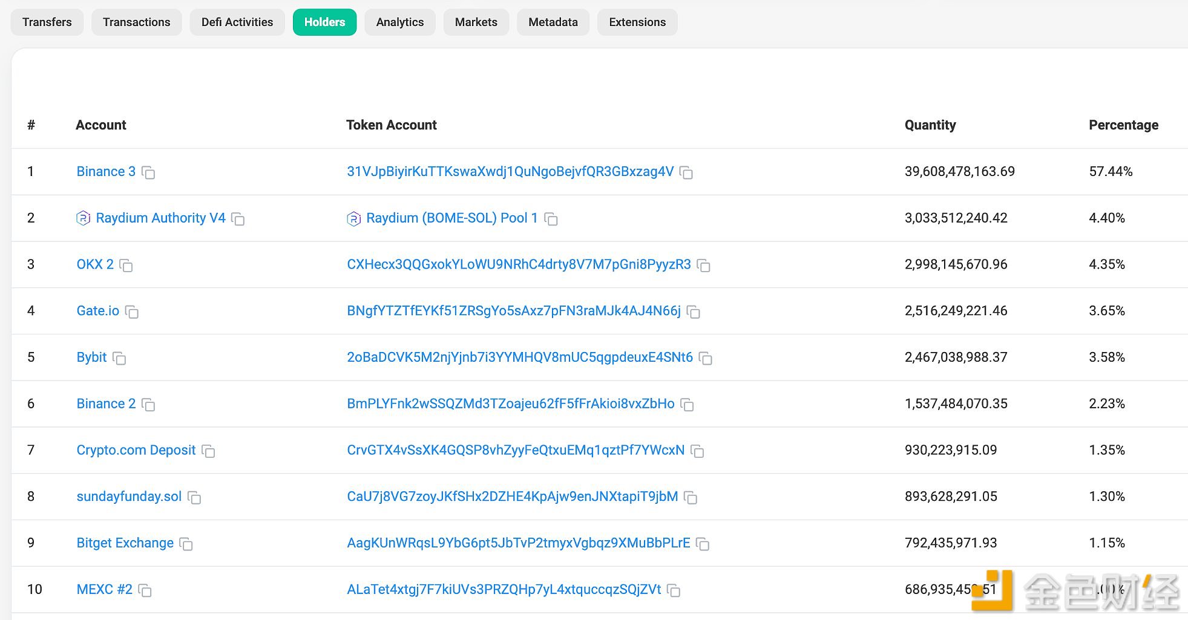Open token account 31VJpBiyirKuTTKswaXwdj1... link
Image resolution: width=1188 pixels, height=620 pixels.
[510, 172]
